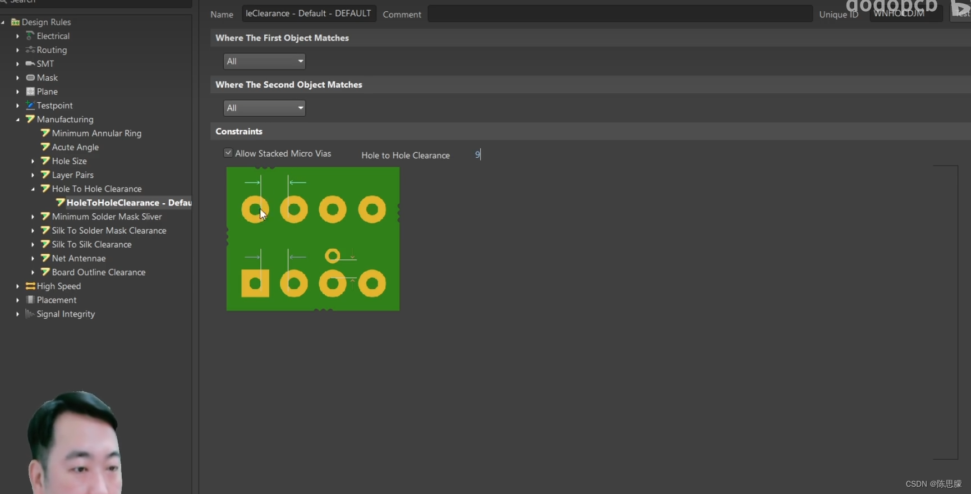Screen dimensions: 971x494
Task: Expand the Net Antennae node
Action: click(33, 258)
